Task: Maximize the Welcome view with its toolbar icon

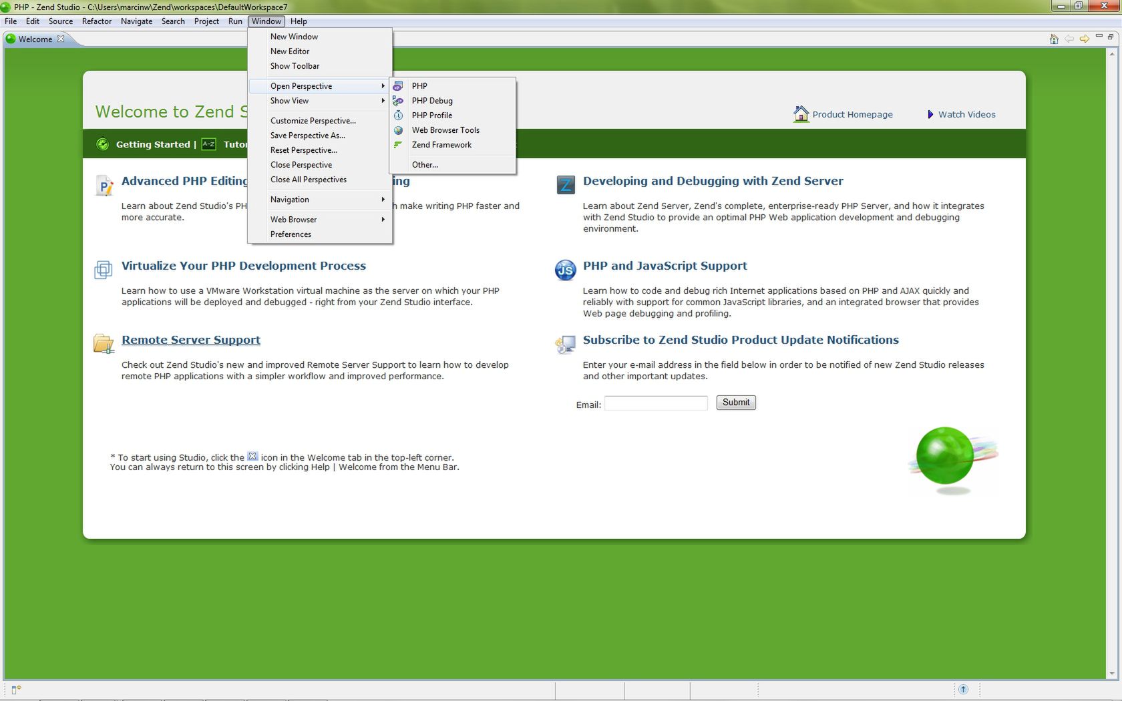Action: pos(1111,37)
